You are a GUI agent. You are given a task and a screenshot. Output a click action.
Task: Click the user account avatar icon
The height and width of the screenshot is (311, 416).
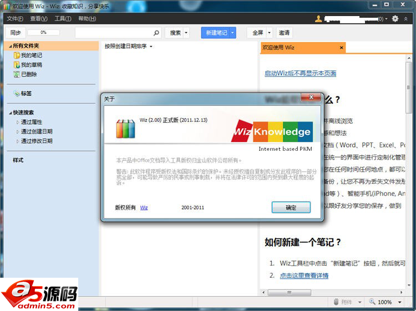tap(318, 18)
